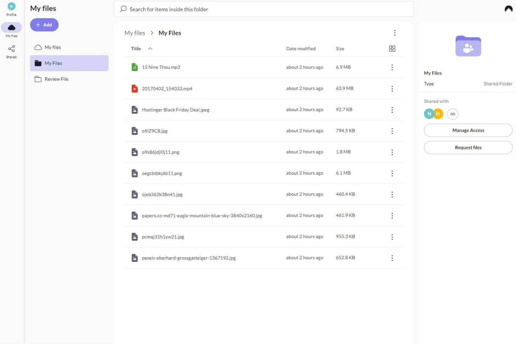Click the app logo in top right
This screenshot has width=516, height=344.
point(508,9)
